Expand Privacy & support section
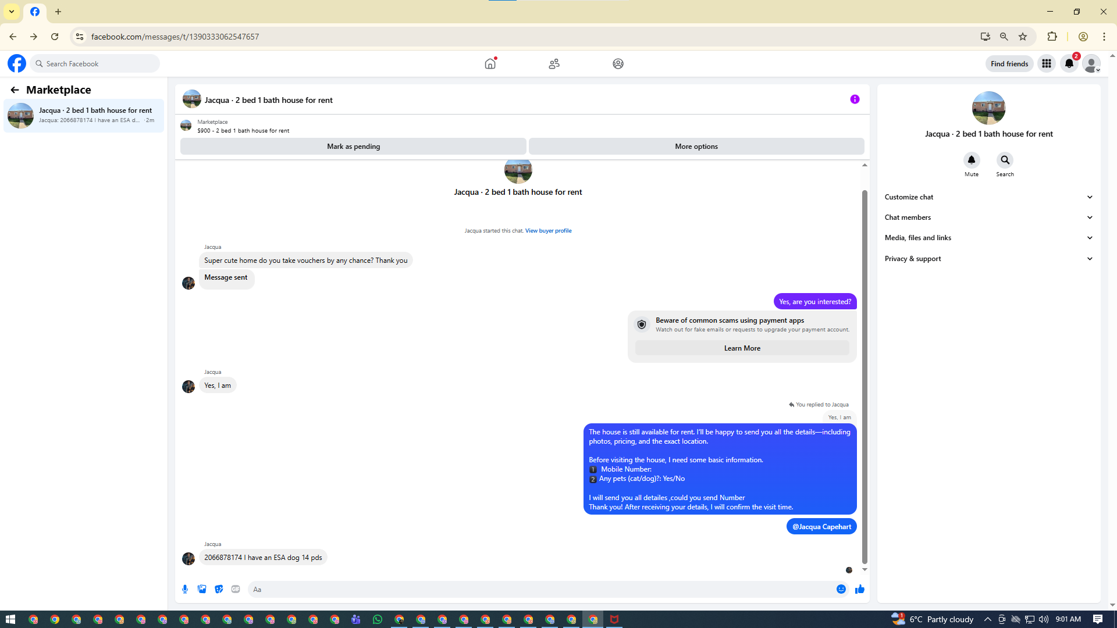 pyautogui.click(x=988, y=259)
